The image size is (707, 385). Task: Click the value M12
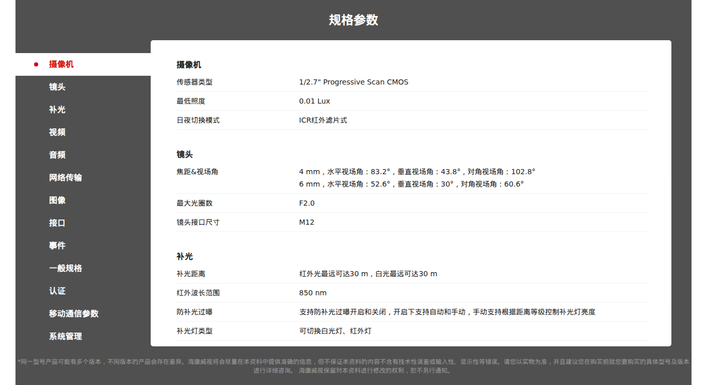[x=307, y=222]
